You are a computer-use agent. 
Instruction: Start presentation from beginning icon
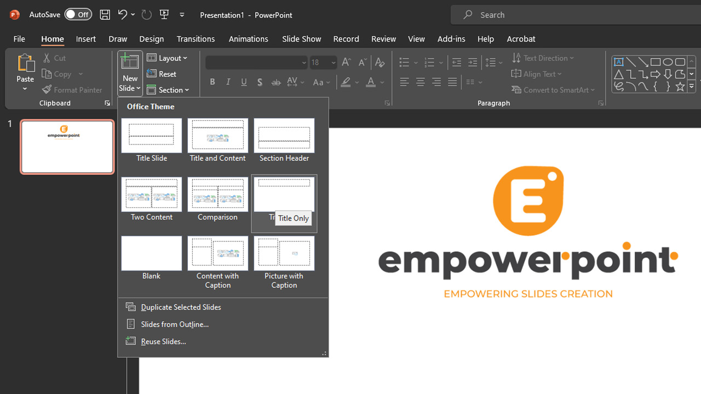click(164, 15)
